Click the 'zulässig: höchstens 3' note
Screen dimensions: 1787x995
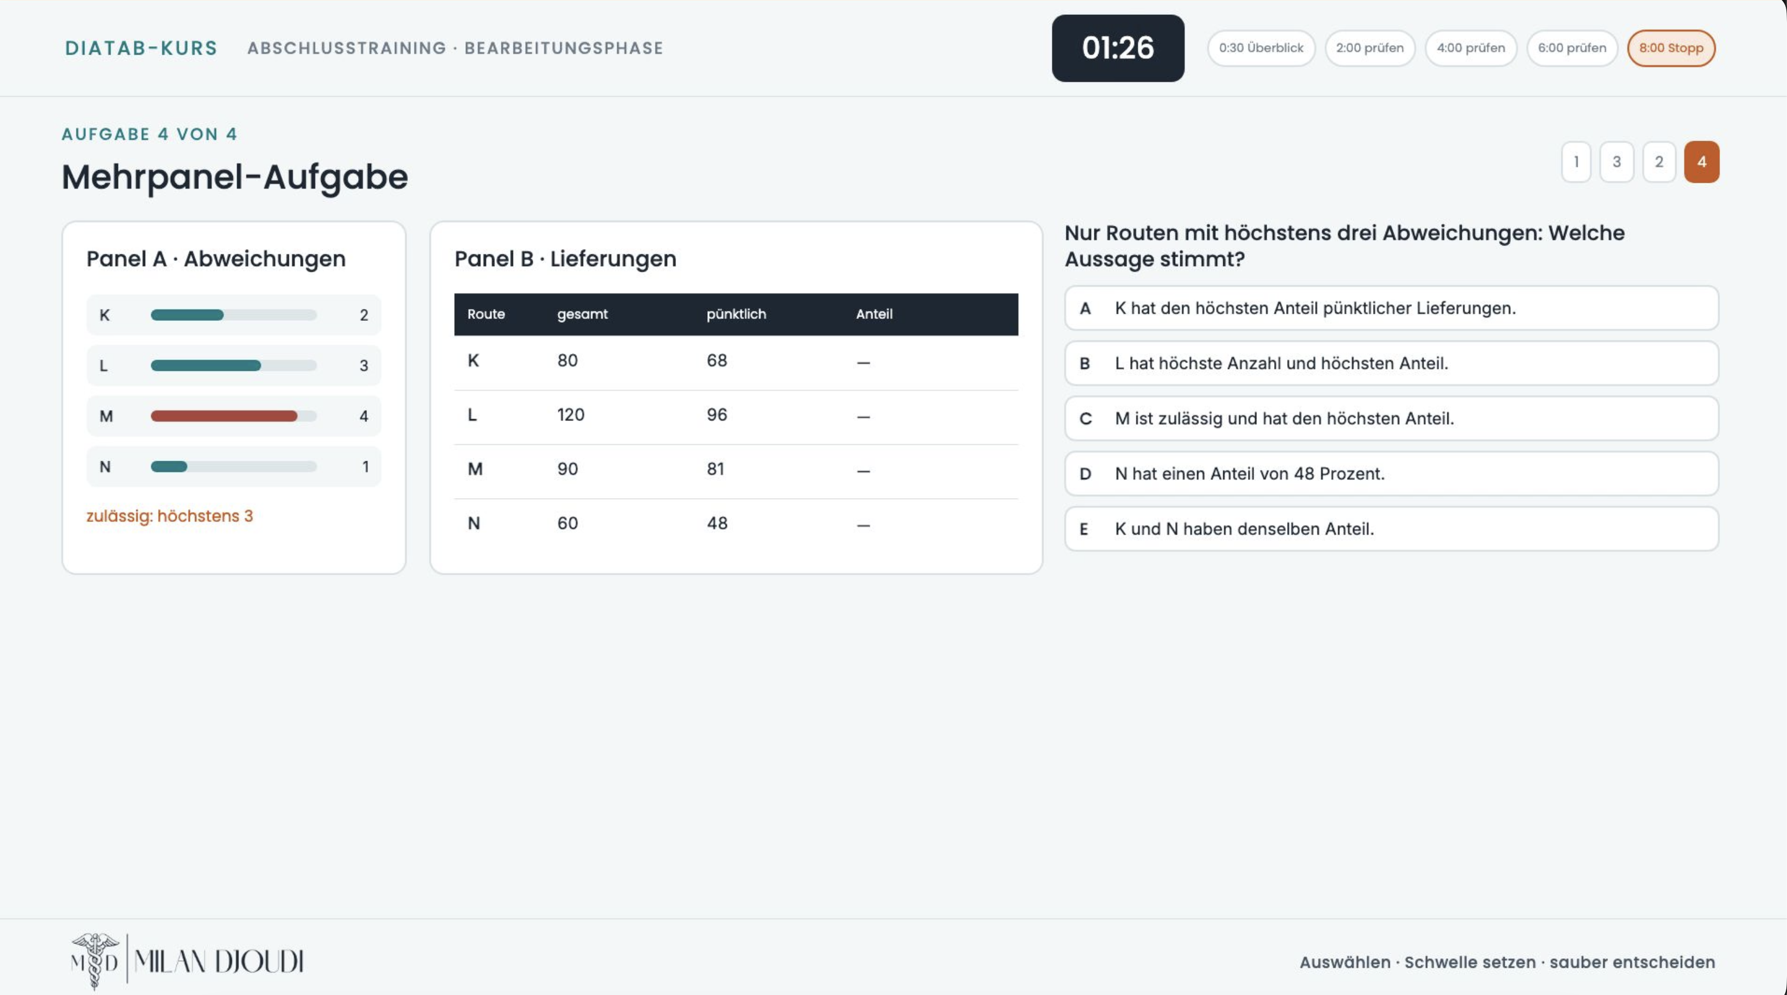pos(169,515)
